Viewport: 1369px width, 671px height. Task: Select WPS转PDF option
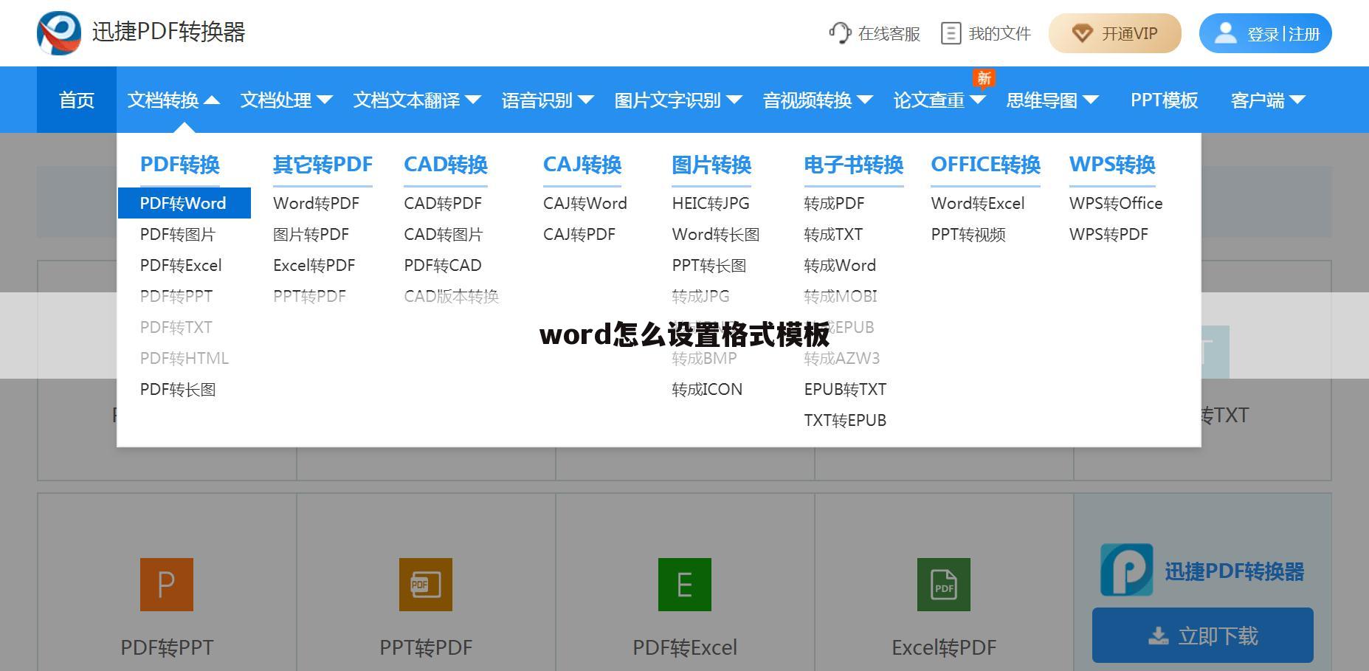(1108, 234)
